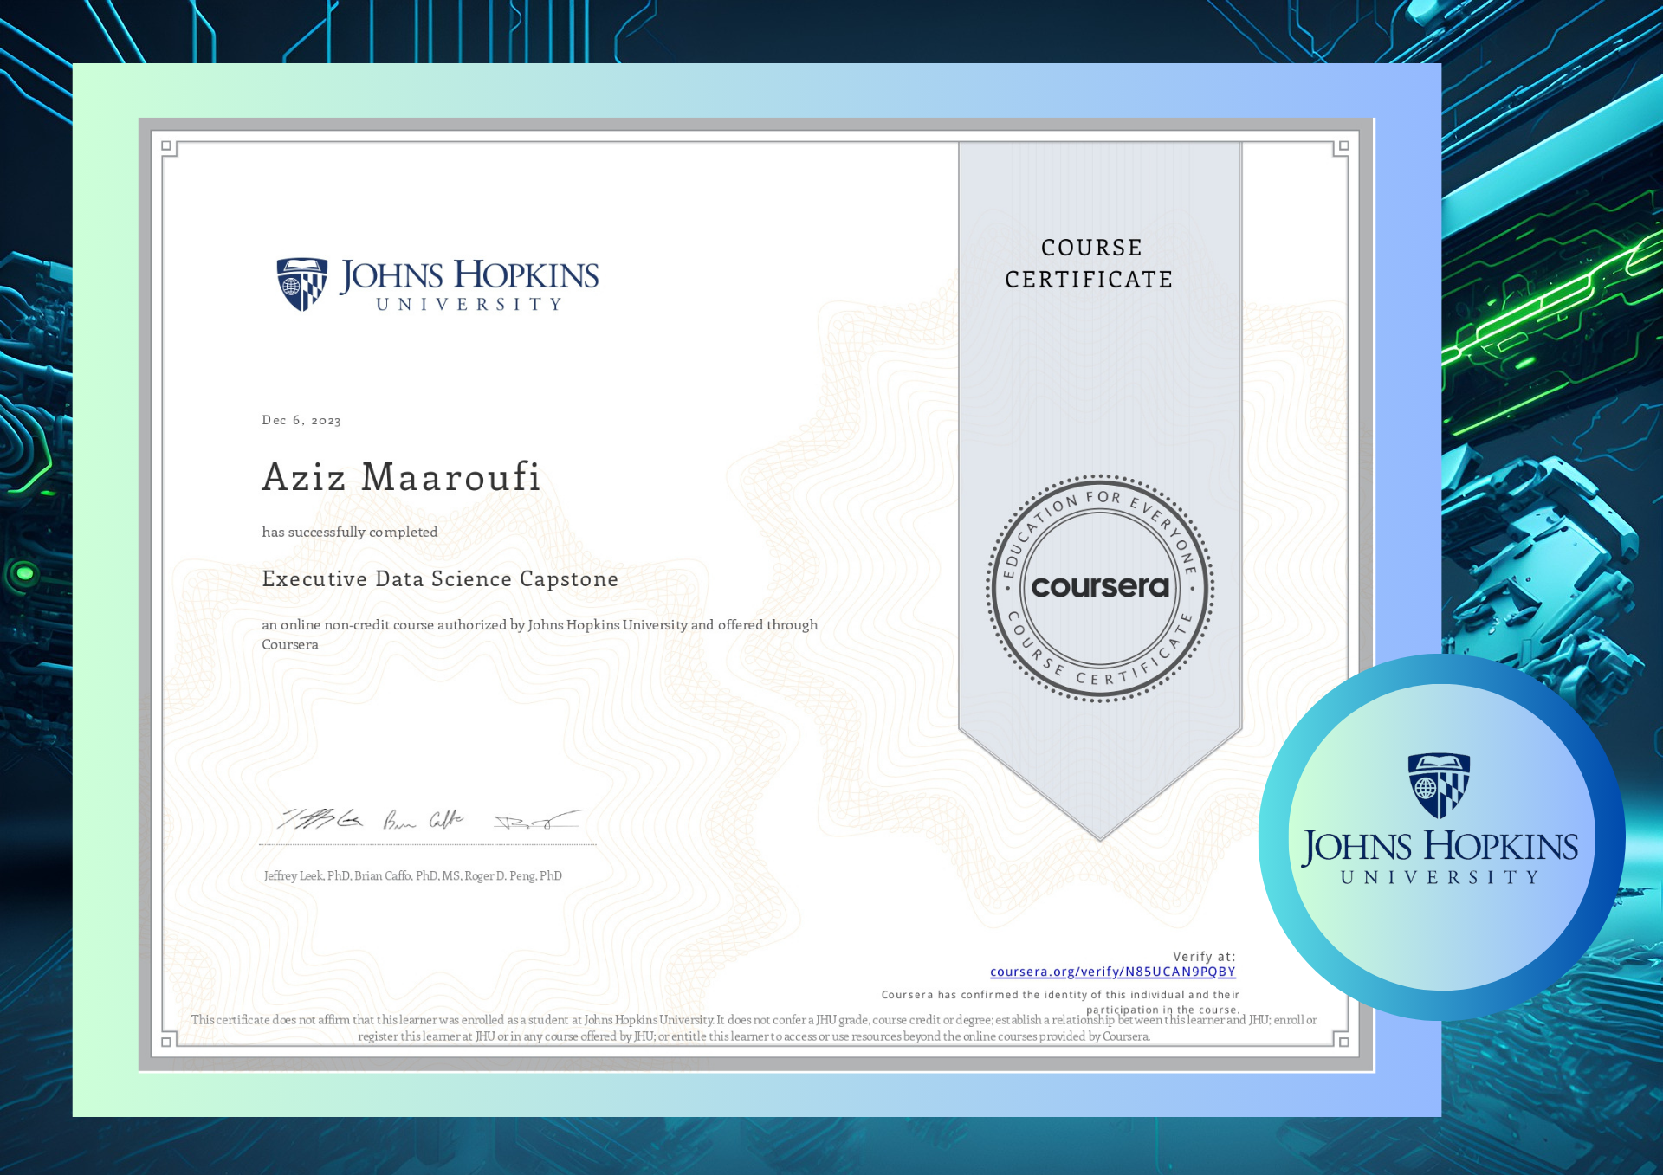Click the "COURSE CERTIFICATE" ribbon heading
Screen dimensions: 1663x1175
(1090, 263)
